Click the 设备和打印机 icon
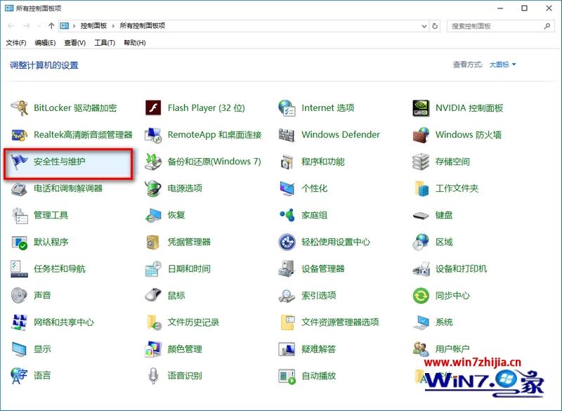 421,269
